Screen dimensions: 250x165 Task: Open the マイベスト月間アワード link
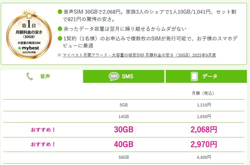coord(139,55)
